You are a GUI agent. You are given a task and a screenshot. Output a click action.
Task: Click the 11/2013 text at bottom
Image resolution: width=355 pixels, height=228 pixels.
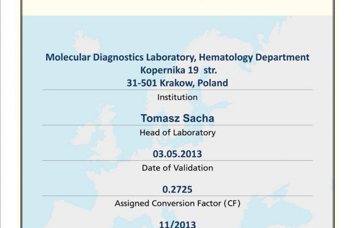[x=177, y=223]
